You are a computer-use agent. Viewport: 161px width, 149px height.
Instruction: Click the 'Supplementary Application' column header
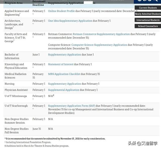[x=66, y=3]
